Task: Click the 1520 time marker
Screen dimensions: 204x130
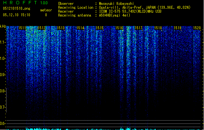Action: 197,28
